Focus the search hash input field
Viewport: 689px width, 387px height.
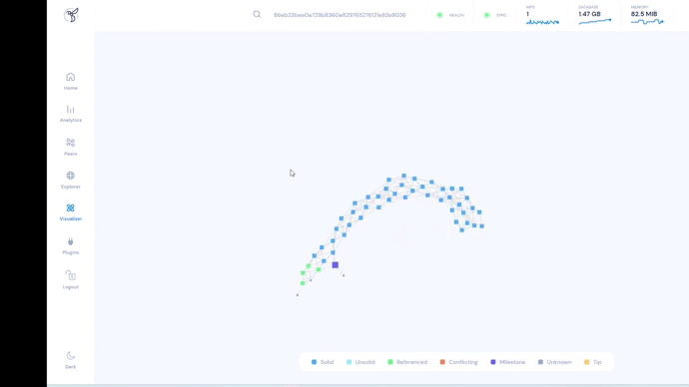(x=340, y=15)
